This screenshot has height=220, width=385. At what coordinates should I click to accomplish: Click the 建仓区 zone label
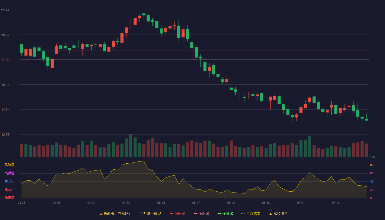pos(9,190)
